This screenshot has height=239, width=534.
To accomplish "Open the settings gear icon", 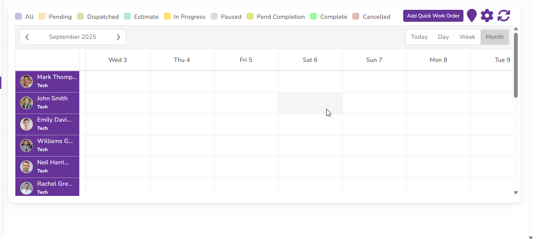I will 487,16.
